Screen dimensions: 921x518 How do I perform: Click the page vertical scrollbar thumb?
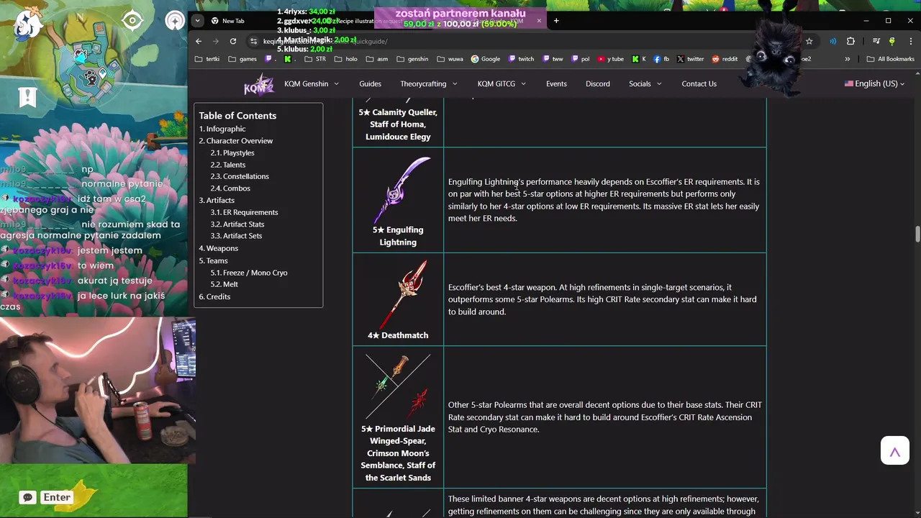(x=917, y=235)
